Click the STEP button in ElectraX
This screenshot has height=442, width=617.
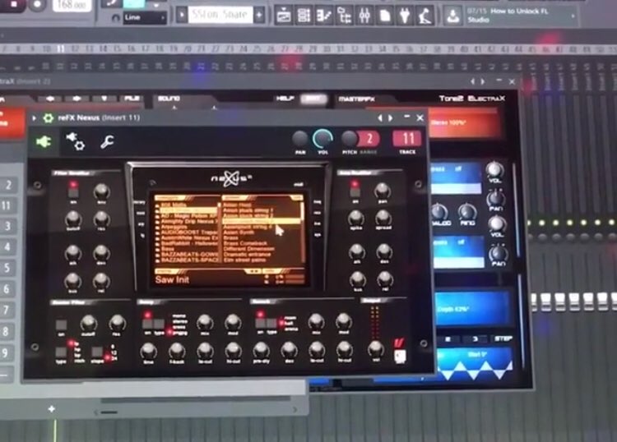point(503,338)
